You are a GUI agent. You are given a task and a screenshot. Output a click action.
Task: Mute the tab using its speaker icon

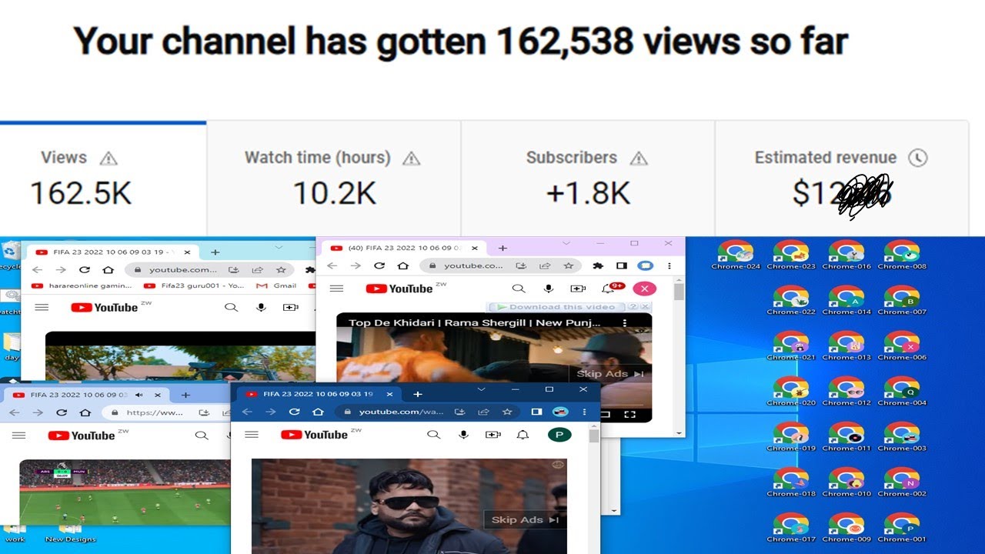tap(139, 395)
